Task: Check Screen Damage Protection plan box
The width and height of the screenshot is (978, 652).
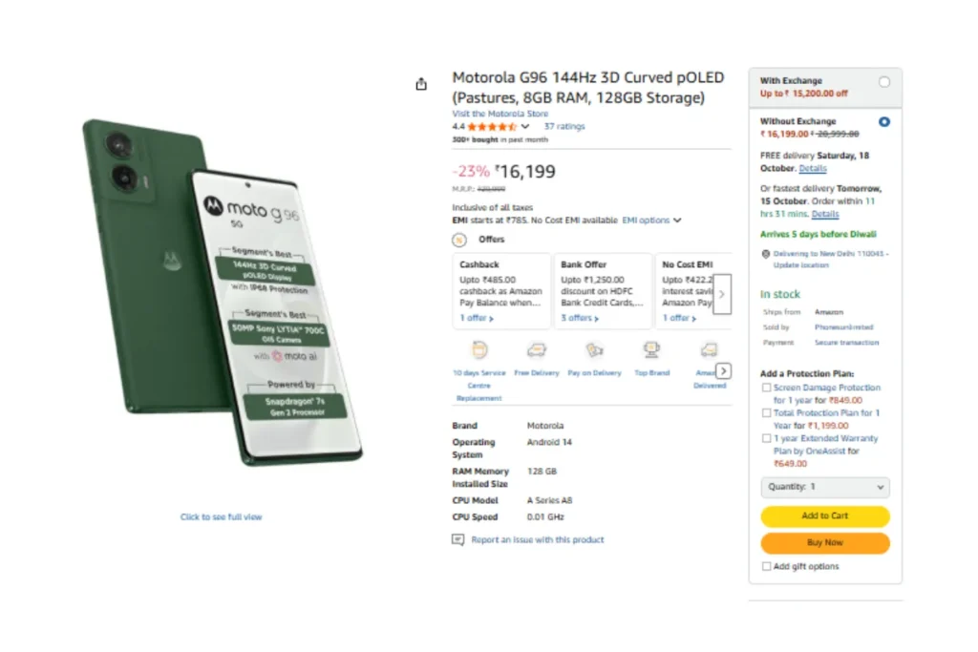Action: pos(766,389)
